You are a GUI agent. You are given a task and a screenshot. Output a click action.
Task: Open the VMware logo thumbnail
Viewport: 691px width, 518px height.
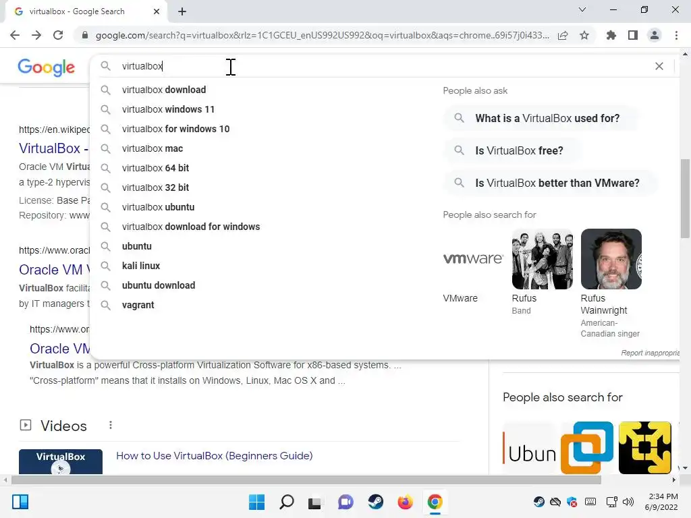[473, 259]
